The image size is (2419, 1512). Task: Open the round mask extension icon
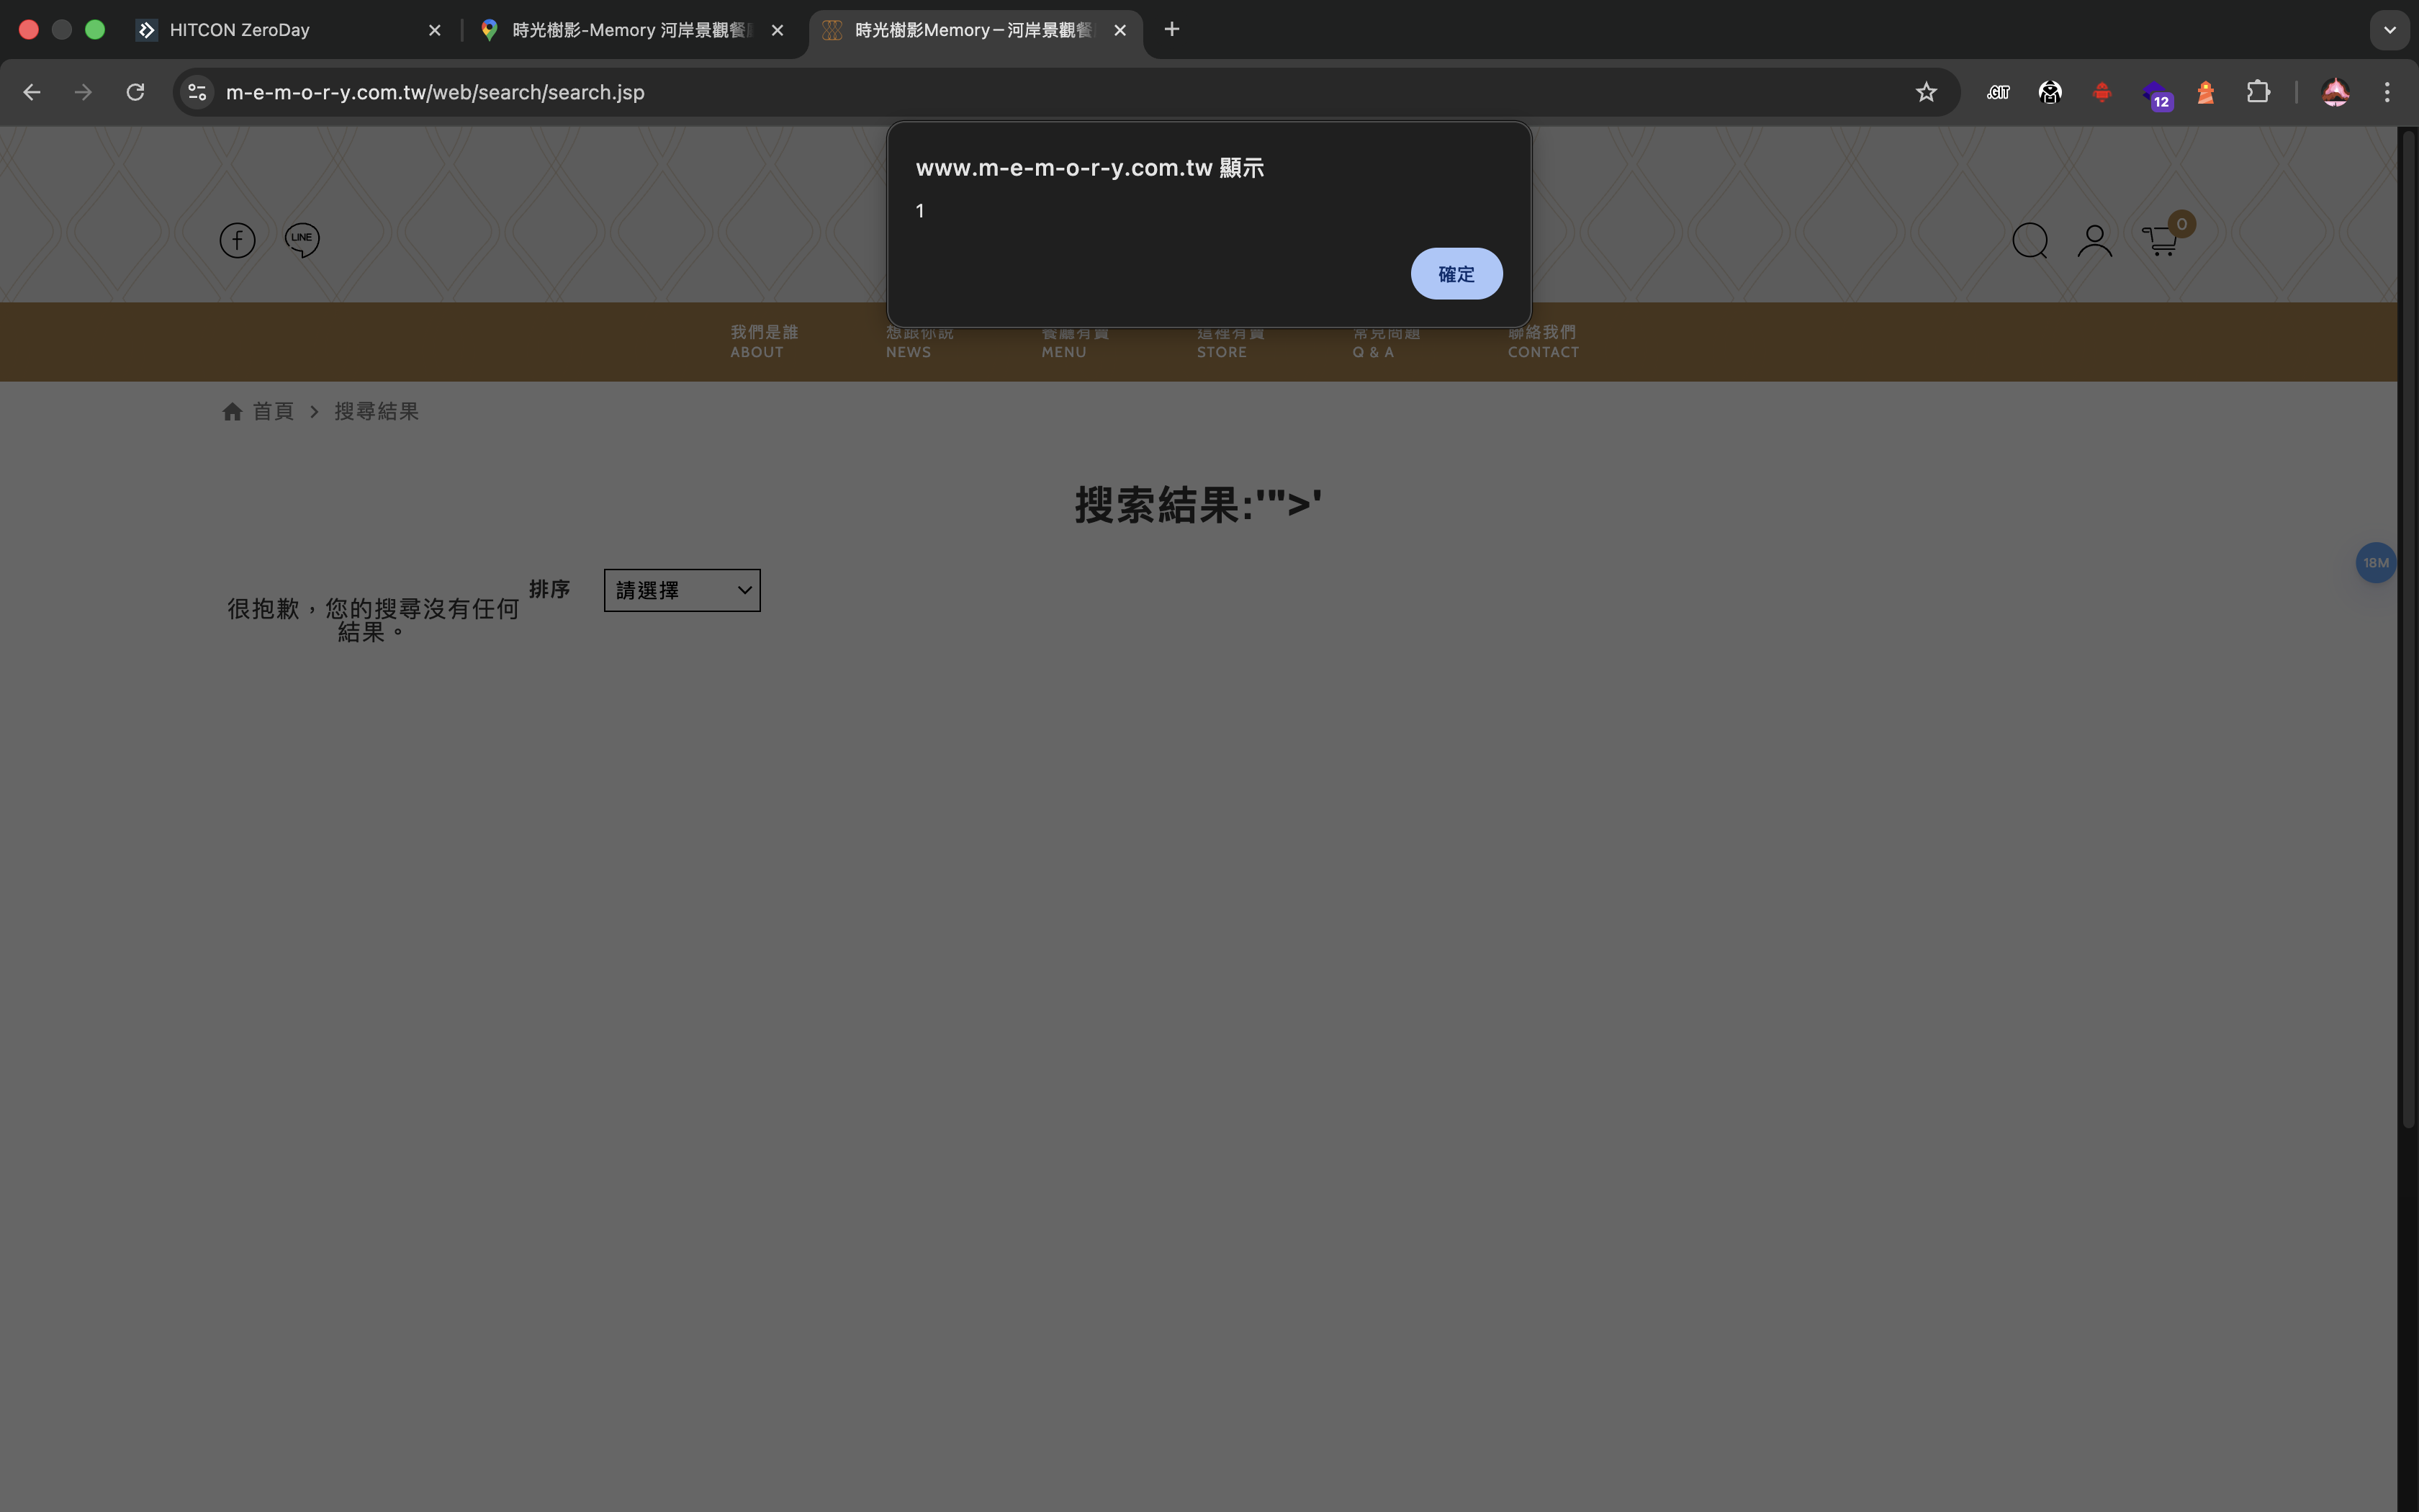(x=2049, y=92)
